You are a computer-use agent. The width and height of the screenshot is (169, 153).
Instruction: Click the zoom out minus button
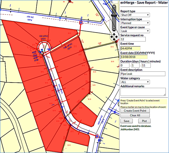[114, 29]
